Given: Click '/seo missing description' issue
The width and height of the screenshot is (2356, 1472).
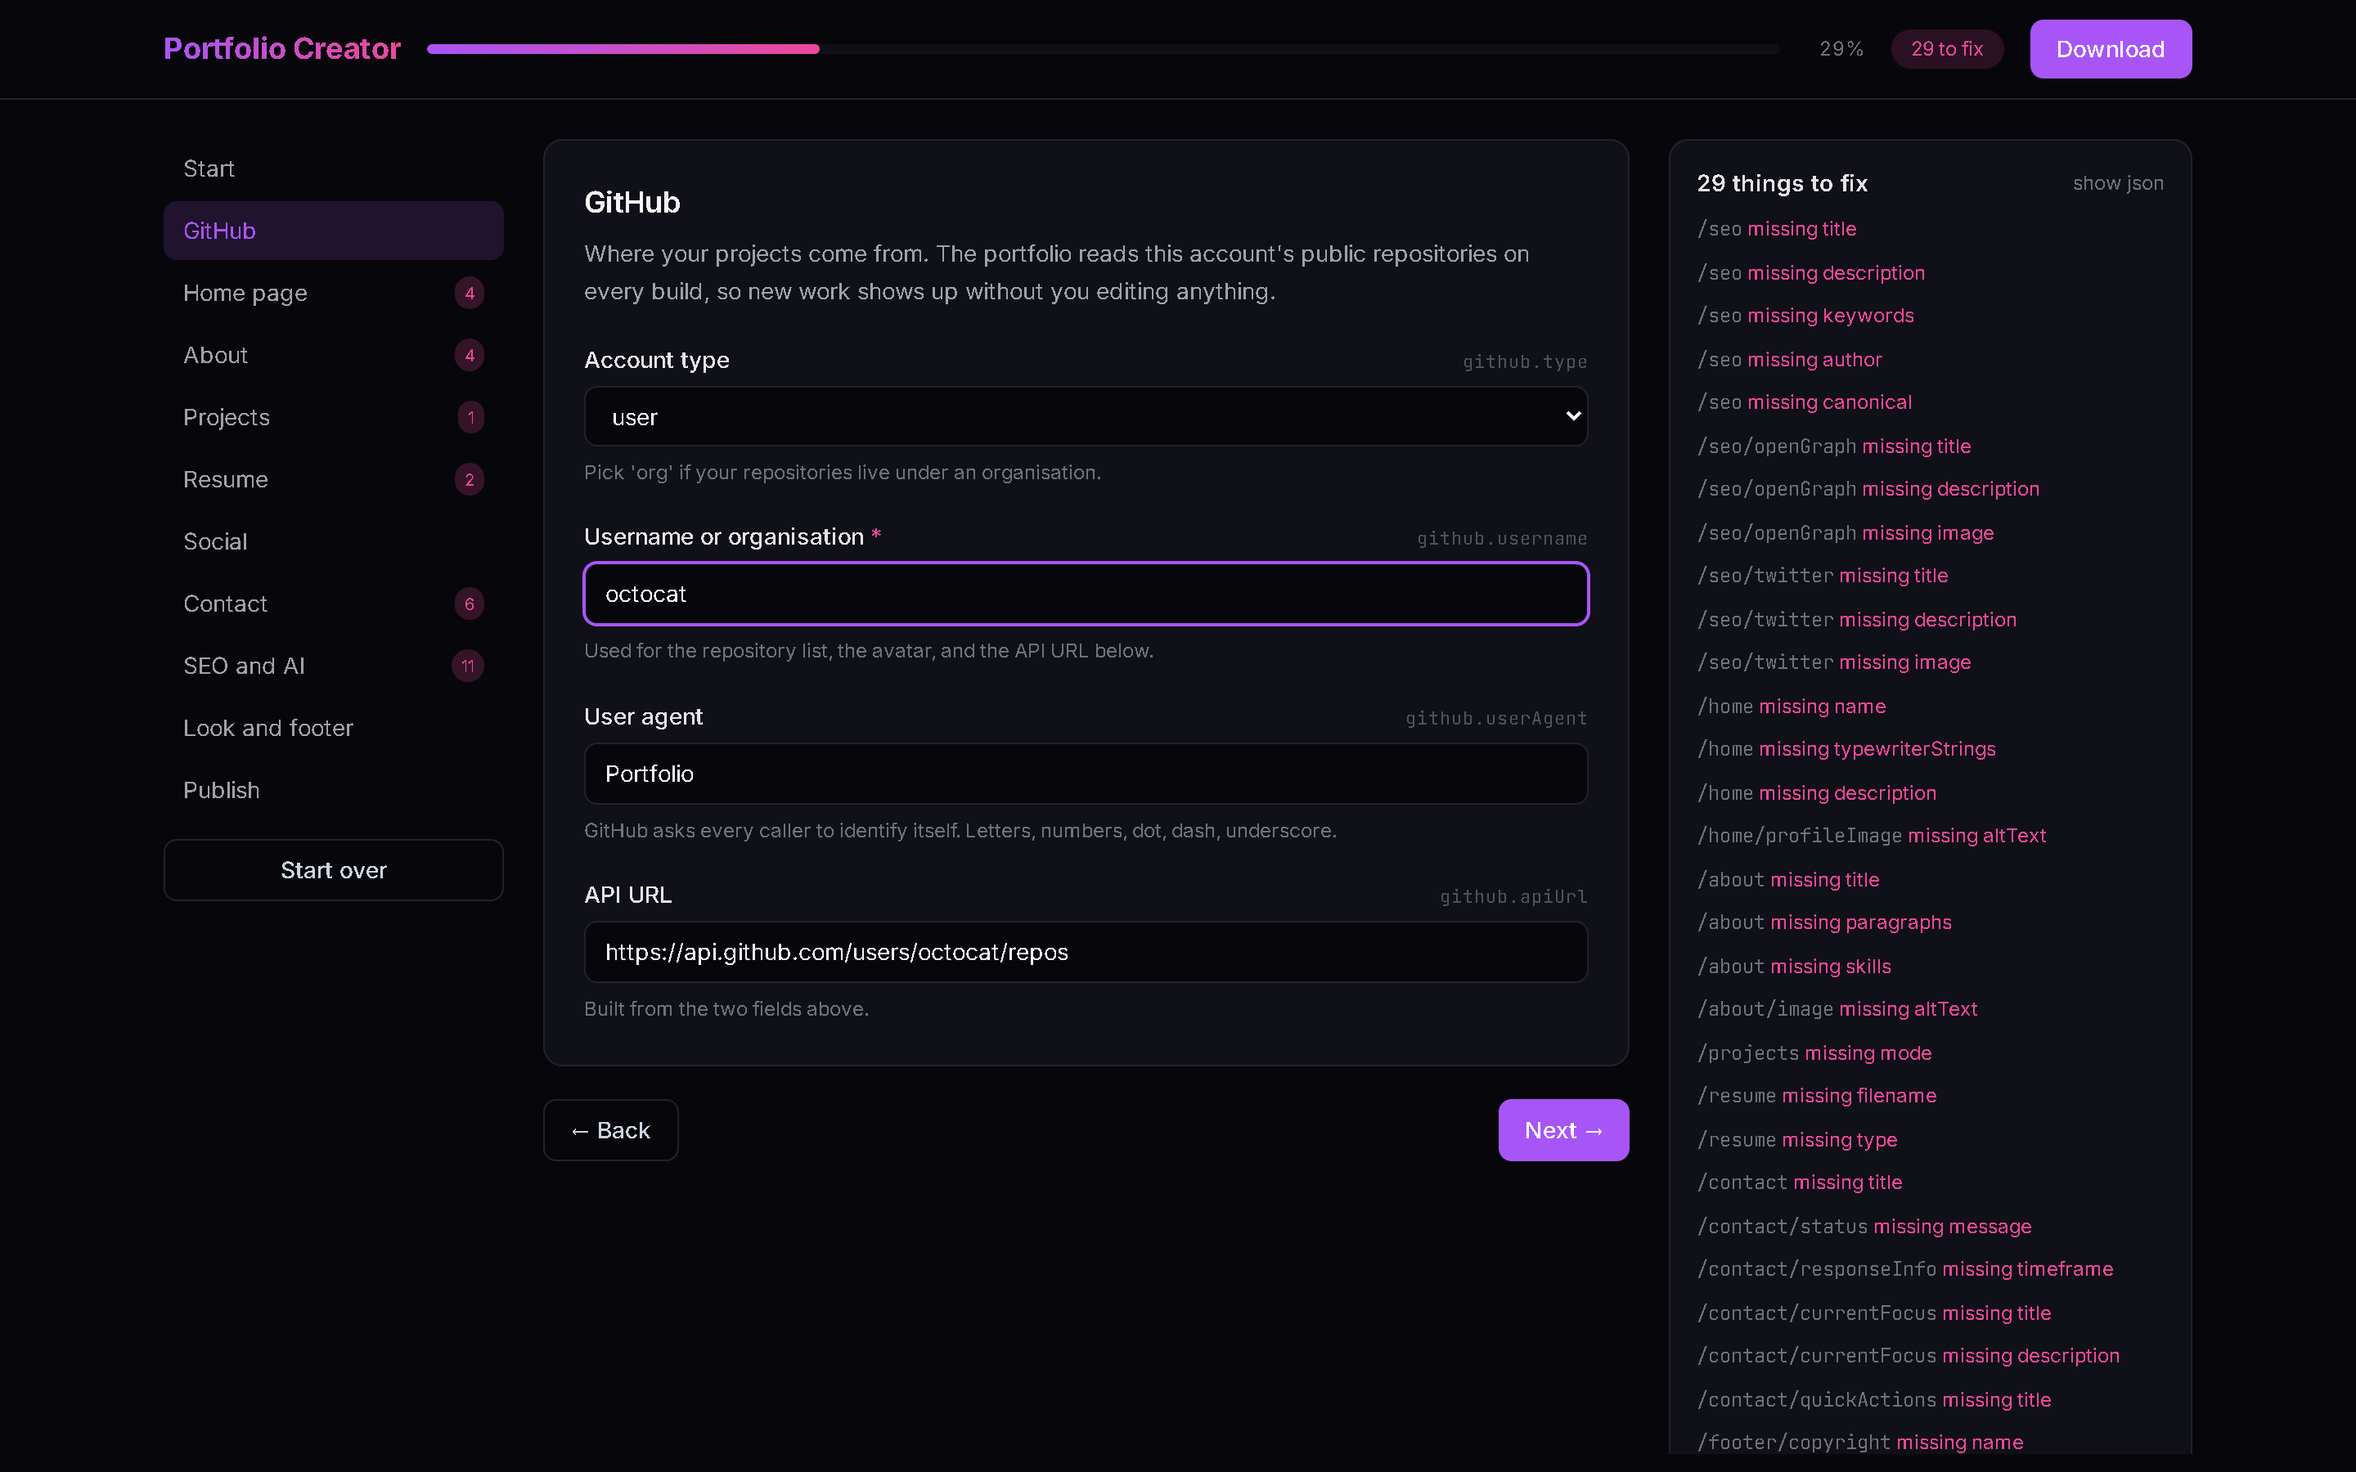Looking at the screenshot, I should pyautogui.click(x=1811, y=272).
